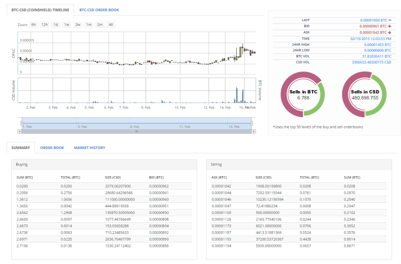Viewport: 401px width, 264px height.
Task: Set chart zoom to 1w
Action: tap(67, 24)
